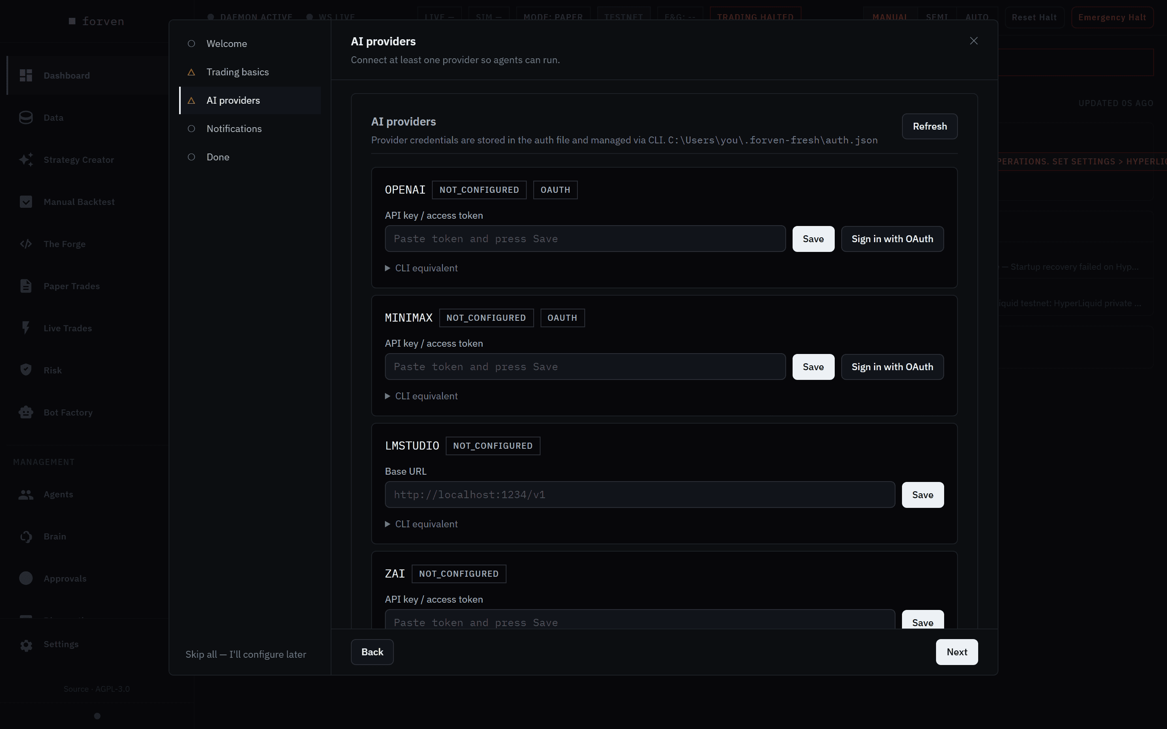The height and width of the screenshot is (729, 1167).
Task: Sign in with OAuth for MINIMAX
Action: coord(892,367)
